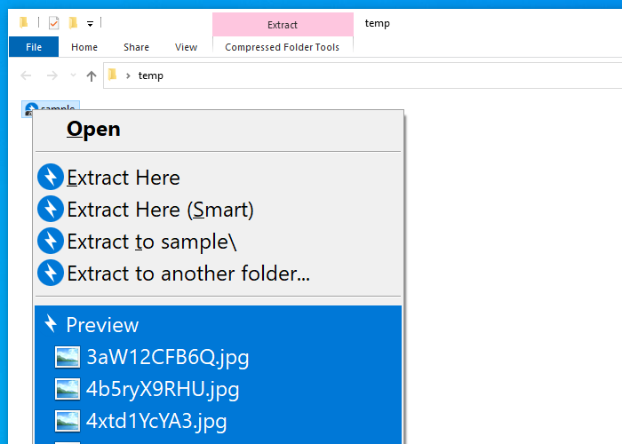Click the chevron before temp in the address bar
The height and width of the screenshot is (444, 622).
tap(128, 76)
